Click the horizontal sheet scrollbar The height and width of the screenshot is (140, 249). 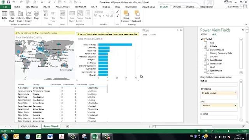pos(184,126)
